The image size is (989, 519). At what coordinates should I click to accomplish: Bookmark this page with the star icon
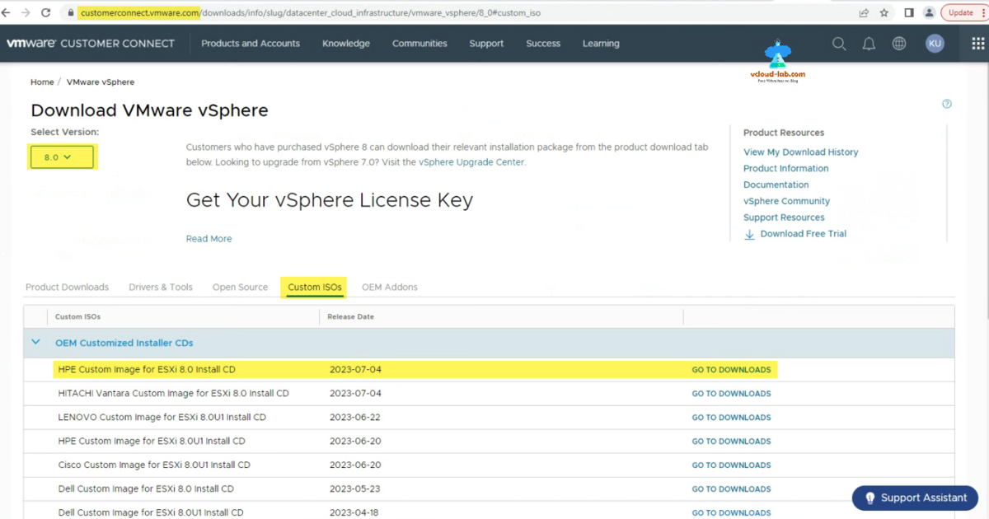pos(884,13)
